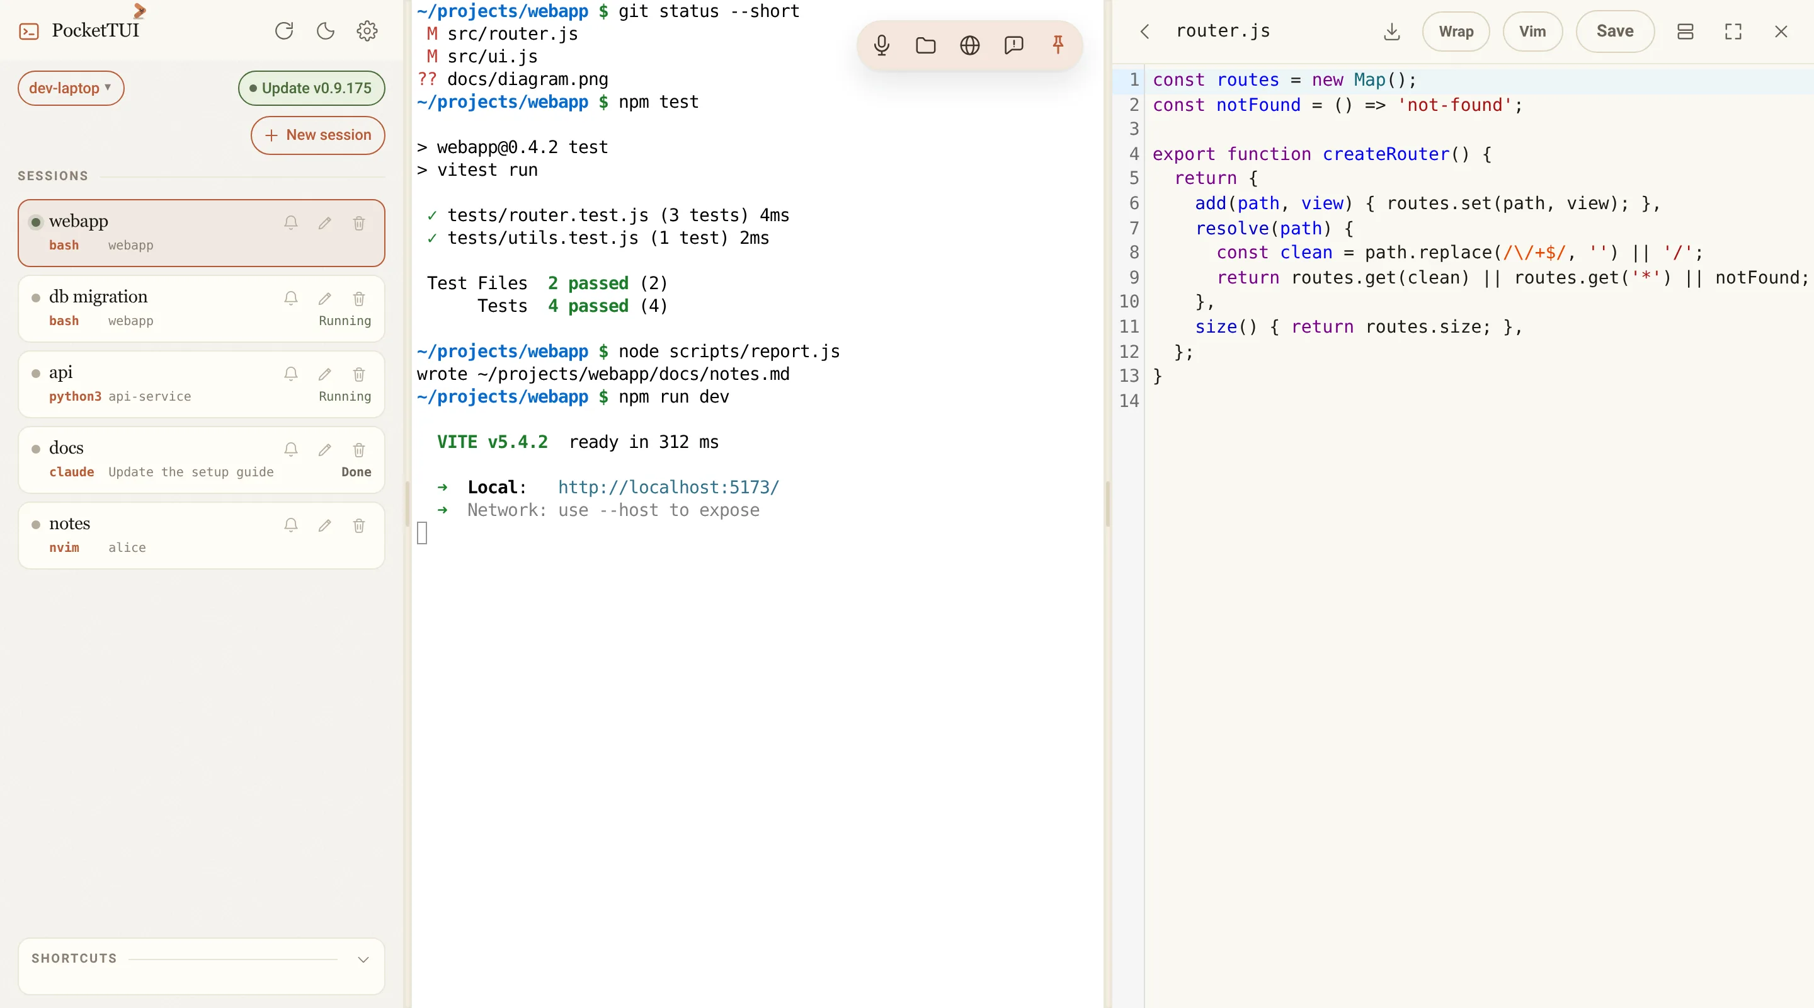Toggle Wrap mode in editor
Viewport: 1814px width, 1008px height.
[1456, 31]
